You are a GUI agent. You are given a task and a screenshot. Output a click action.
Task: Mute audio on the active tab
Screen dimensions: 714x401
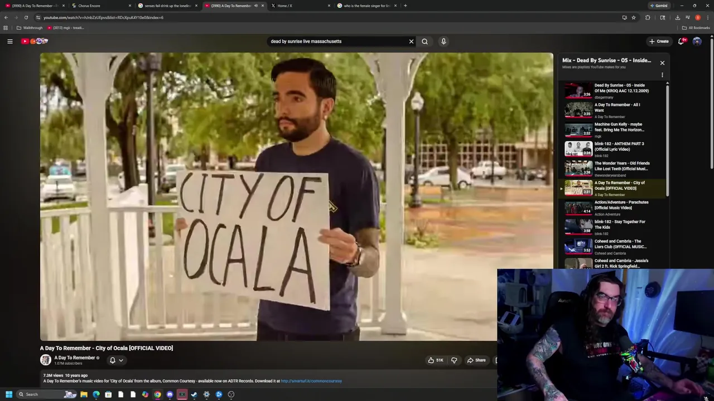[x=256, y=6]
